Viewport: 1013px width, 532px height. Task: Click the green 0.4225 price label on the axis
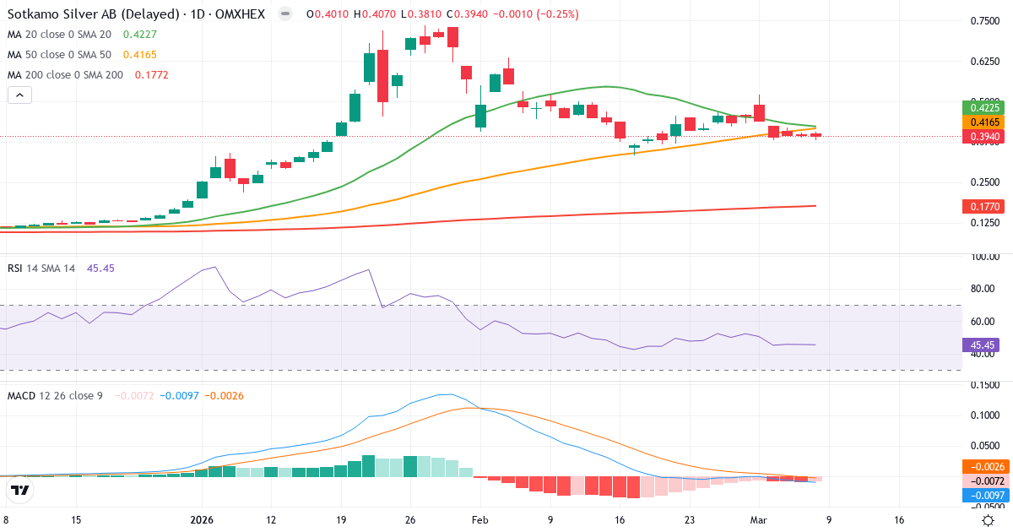tap(982, 108)
